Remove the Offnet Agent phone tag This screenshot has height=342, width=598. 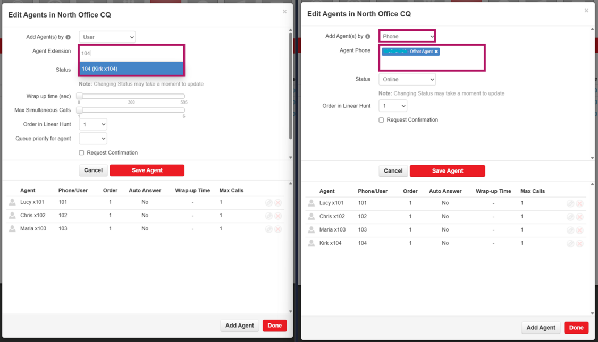point(436,52)
